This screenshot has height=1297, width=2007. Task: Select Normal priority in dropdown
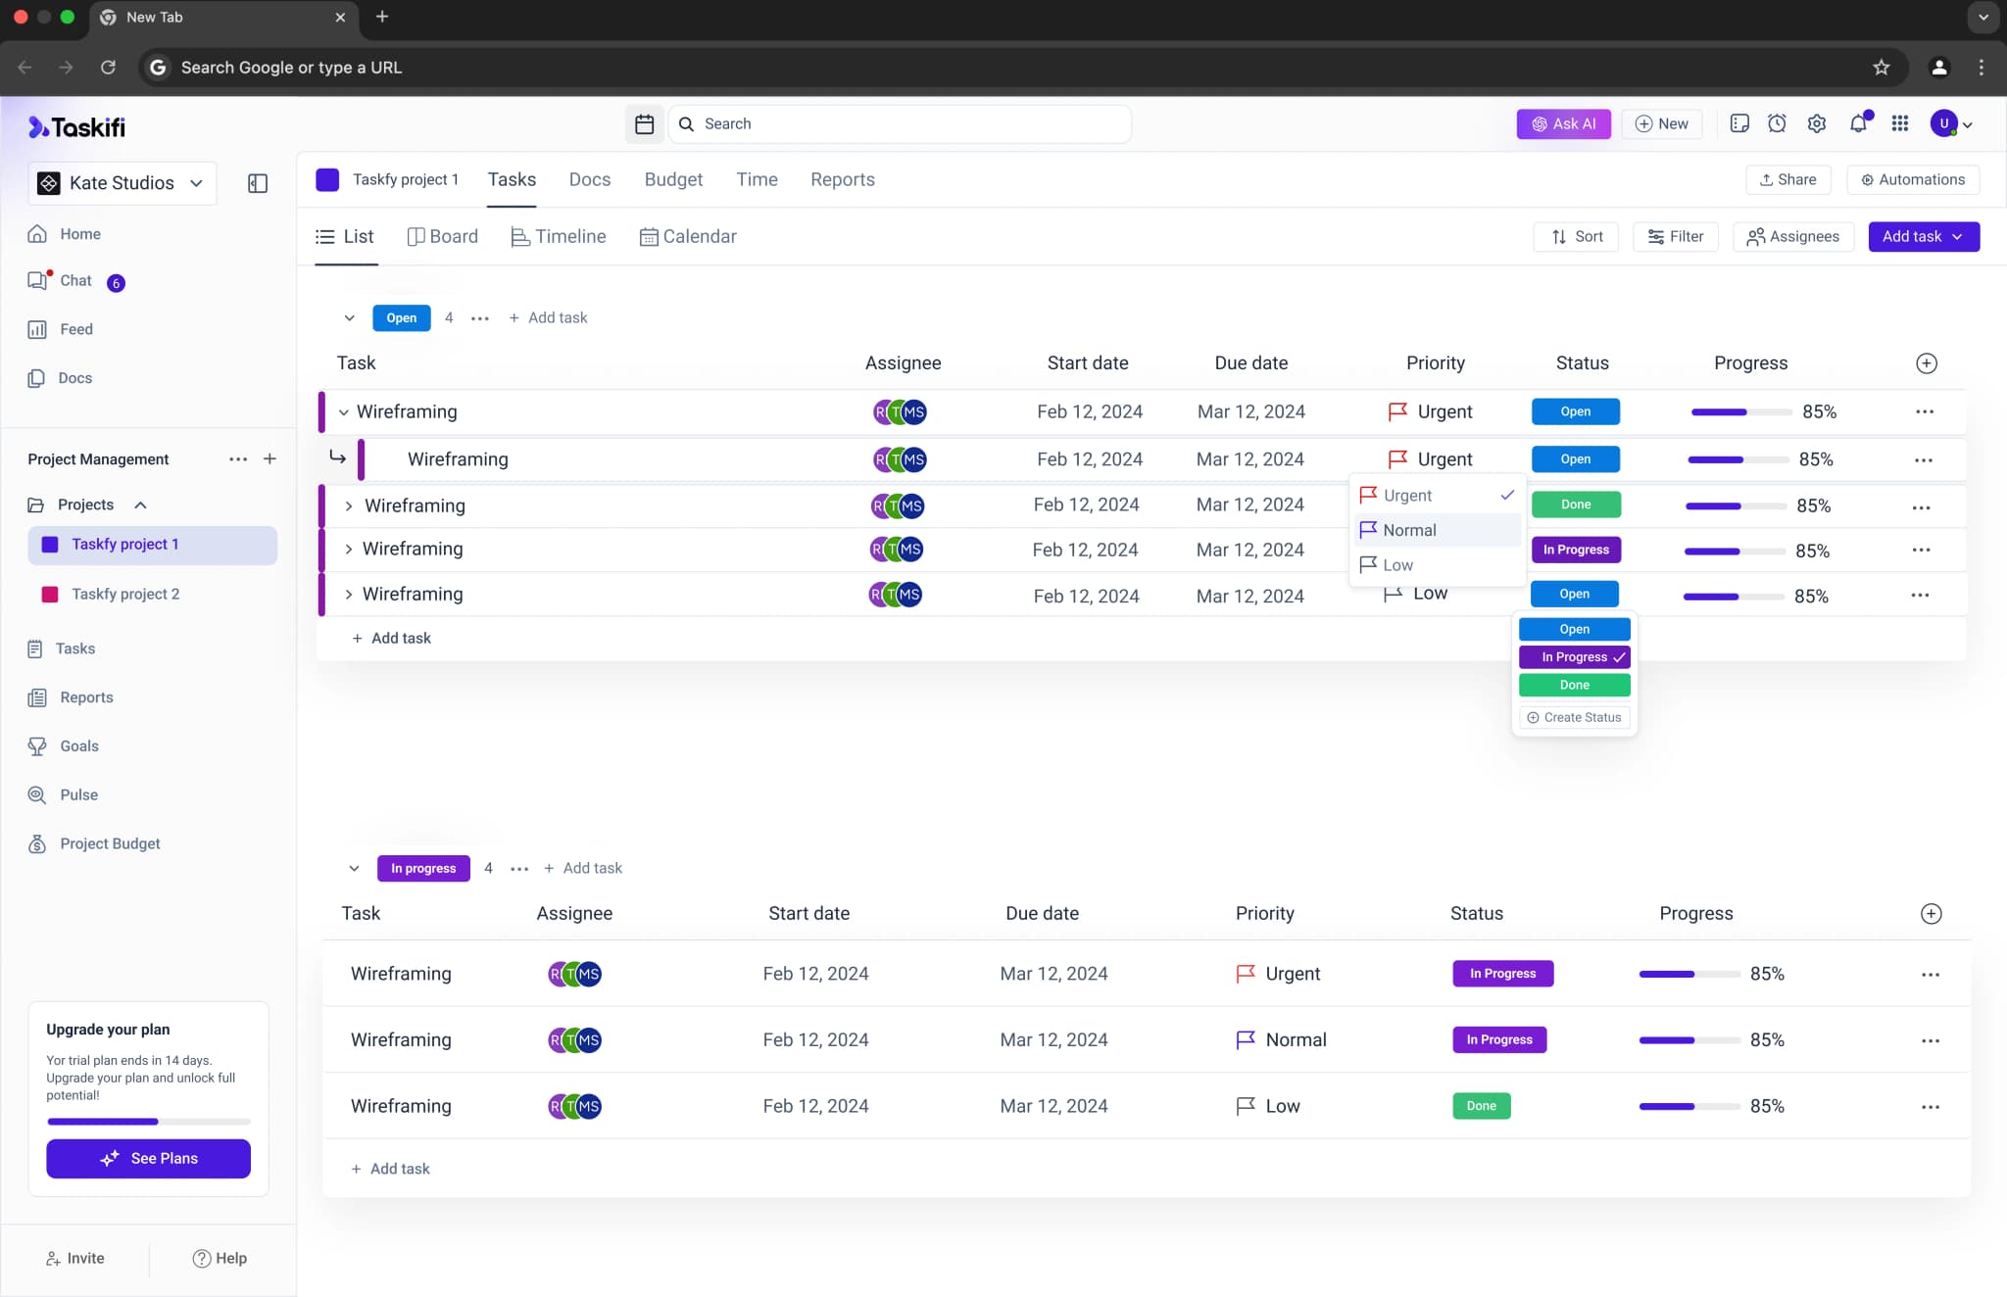1409,530
